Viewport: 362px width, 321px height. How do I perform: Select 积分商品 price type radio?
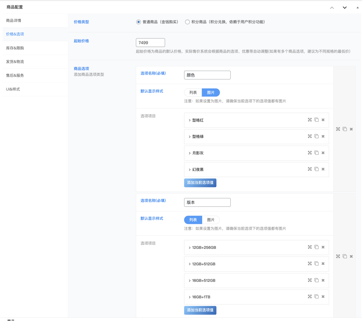point(187,22)
